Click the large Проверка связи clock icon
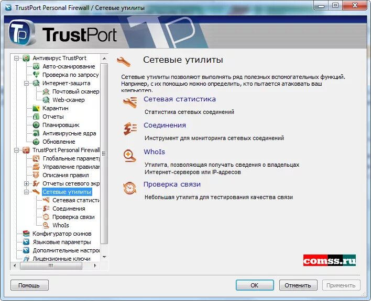 tap(130, 188)
